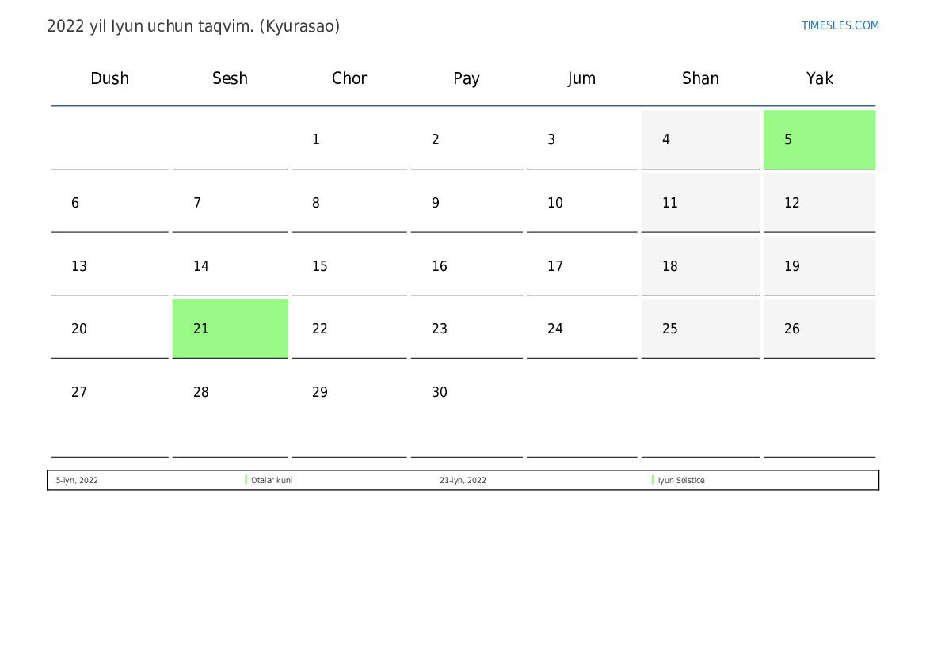The image size is (926, 655).
Task: Click day 22 in the calendar
Action: tap(349, 329)
